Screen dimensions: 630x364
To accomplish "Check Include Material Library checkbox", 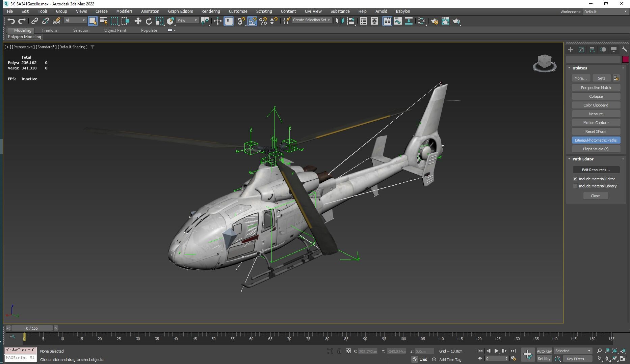I will 575,186.
